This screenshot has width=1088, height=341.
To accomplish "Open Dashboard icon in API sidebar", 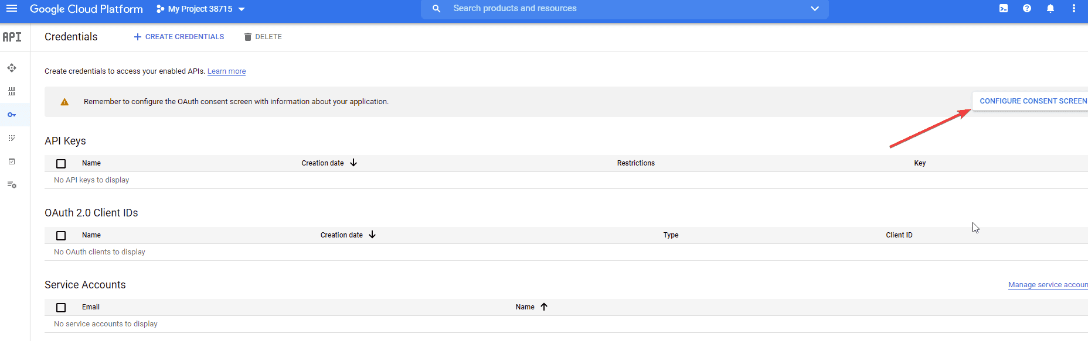I will click(12, 68).
